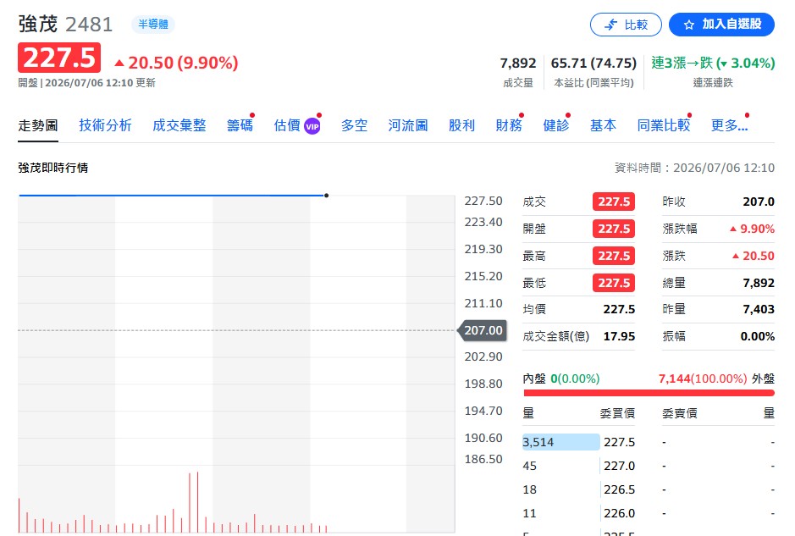Image resolution: width=795 pixels, height=536 pixels.
Task: Click the 漲跌幅 9.90% value
Action: point(752,229)
